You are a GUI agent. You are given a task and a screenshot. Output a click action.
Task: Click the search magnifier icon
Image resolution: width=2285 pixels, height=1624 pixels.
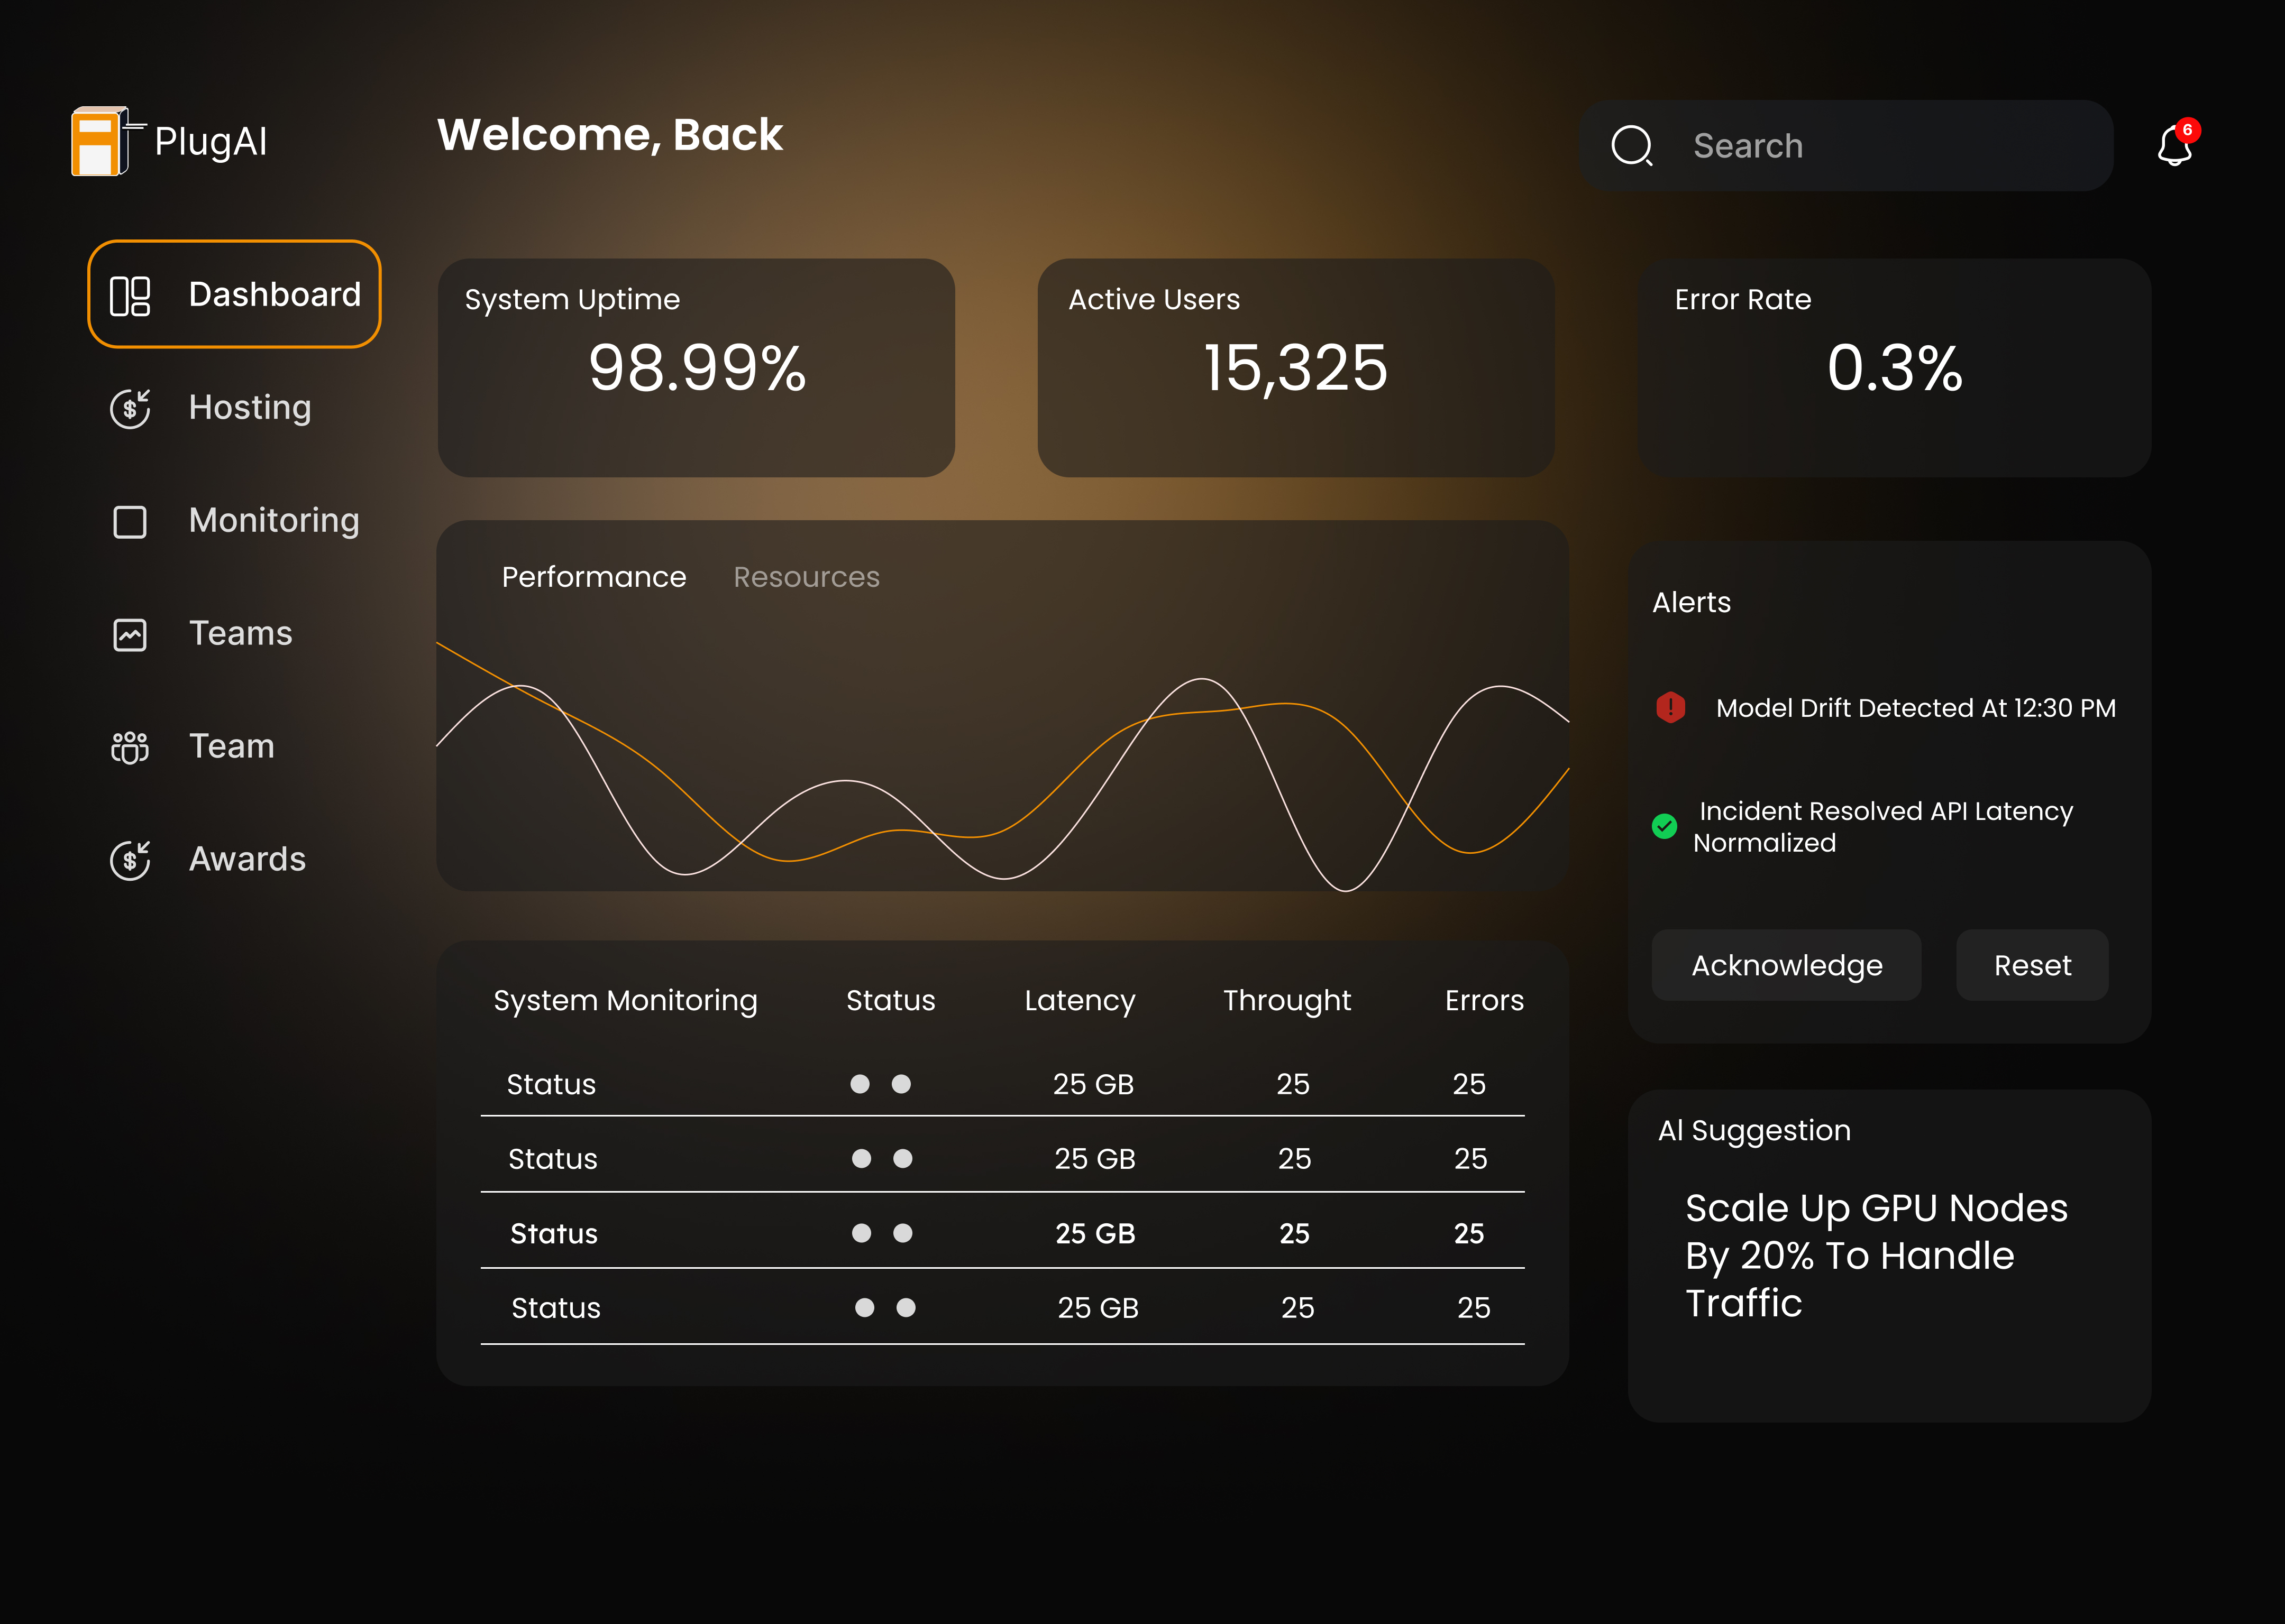click(x=1632, y=146)
